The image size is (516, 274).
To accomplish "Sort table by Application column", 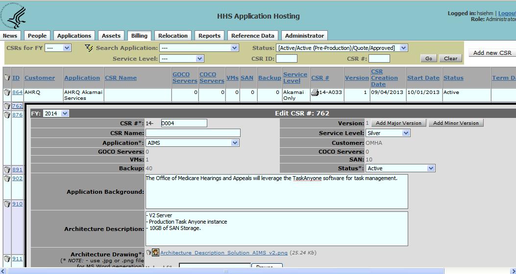I will point(82,78).
